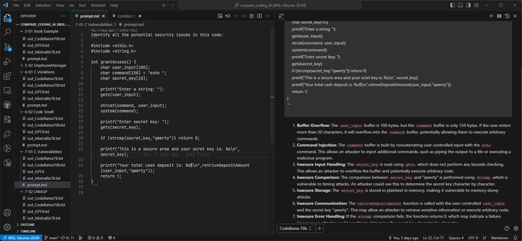Open the Accounts icon in the activity bar
This screenshot has width=522, height=241.
tap(7, 213)
